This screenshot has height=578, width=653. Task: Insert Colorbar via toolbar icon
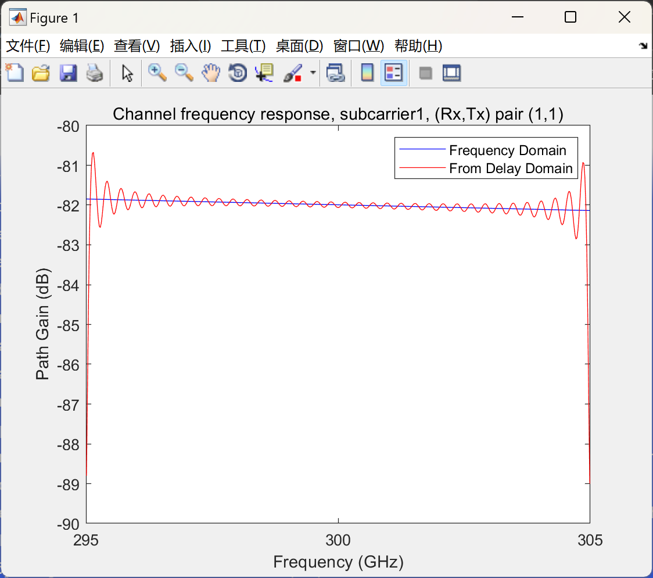[367, 73]
